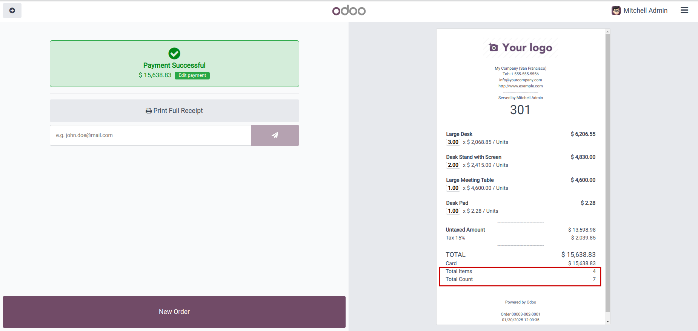Image resolution: width=698 pixels, height=331 pixels.
Task: Start a New Order
Action: (x=174, y=312)
